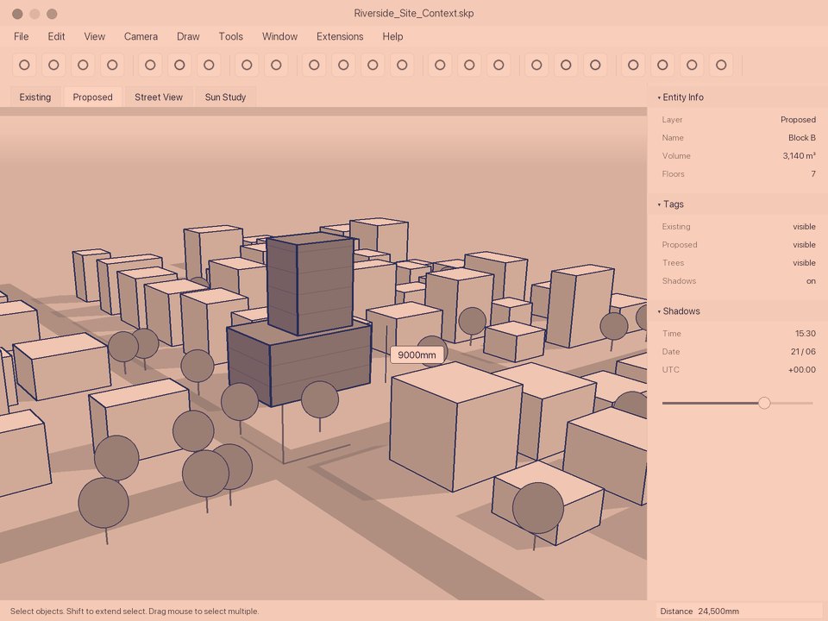The height and width of the screenshot is (621, 828).
Task: Turn off Shadows in the Tags panel
Action: tap(811, 281)
